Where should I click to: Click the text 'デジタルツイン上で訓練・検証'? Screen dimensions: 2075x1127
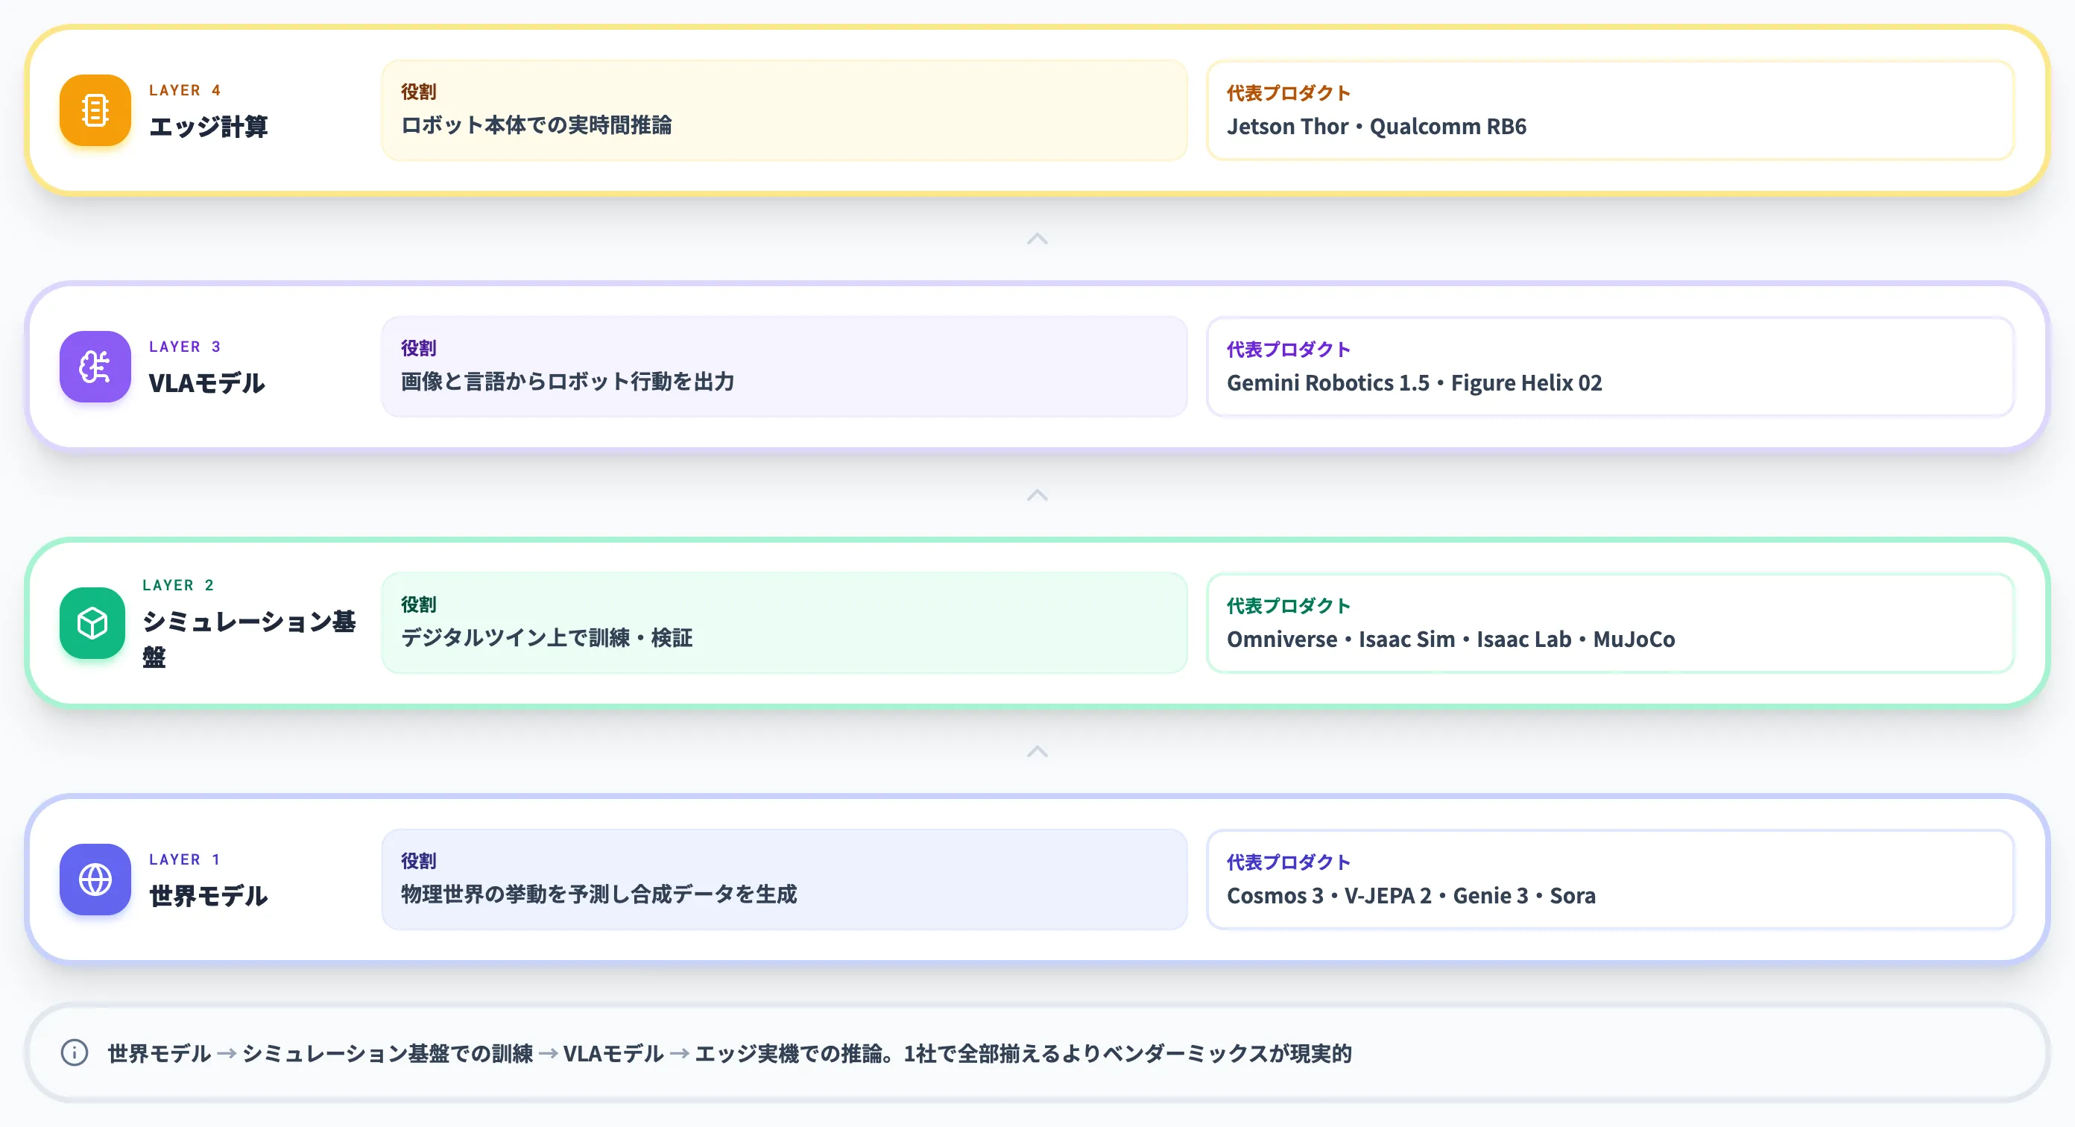pos(547,637)
